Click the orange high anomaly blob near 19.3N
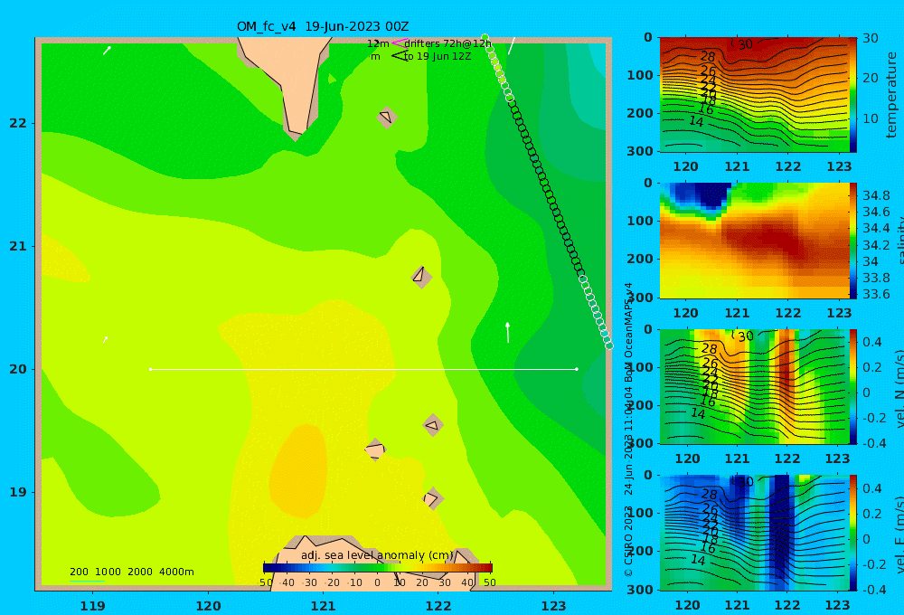The height and width of the screenshot is (615, 904). click(x=298, y=470)
